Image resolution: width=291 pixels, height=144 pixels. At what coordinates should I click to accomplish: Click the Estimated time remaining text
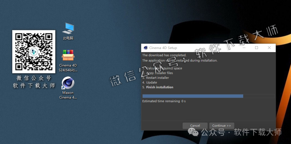point(164,101)
